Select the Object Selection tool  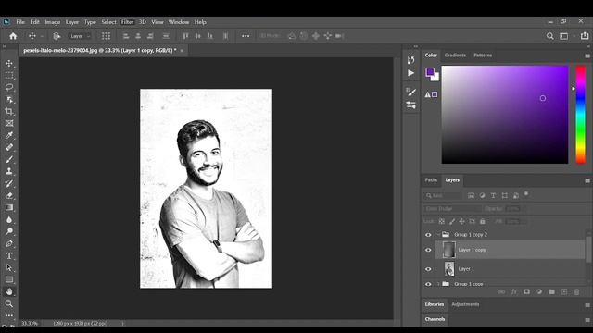[x=9, y=99]
